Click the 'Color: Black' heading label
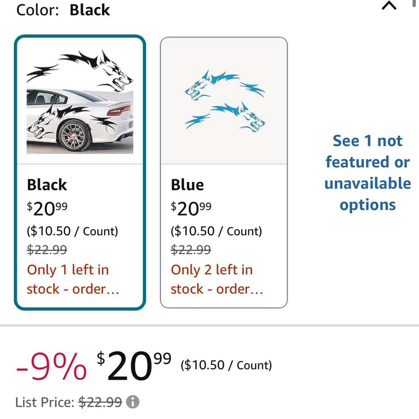Viewport: 419px width, 419px height. 63,10
